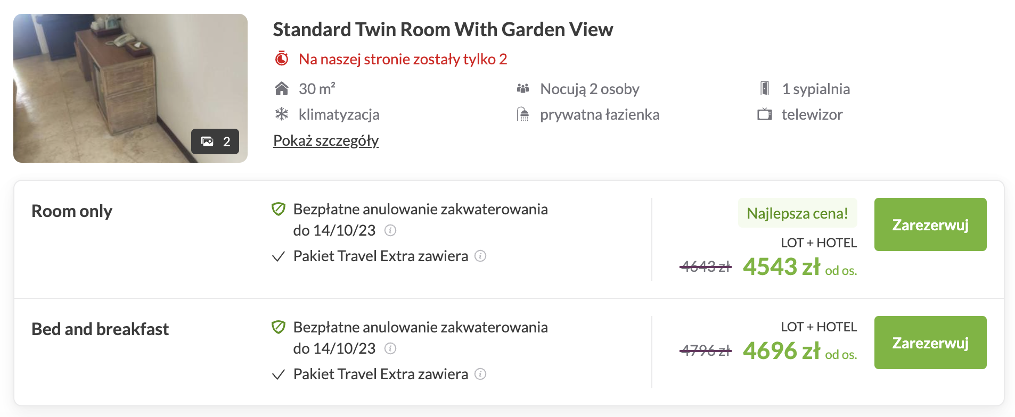The image size is (1015, 417).
Task: Click Zarezerwuj for Room only option
Action: point(930,224)
